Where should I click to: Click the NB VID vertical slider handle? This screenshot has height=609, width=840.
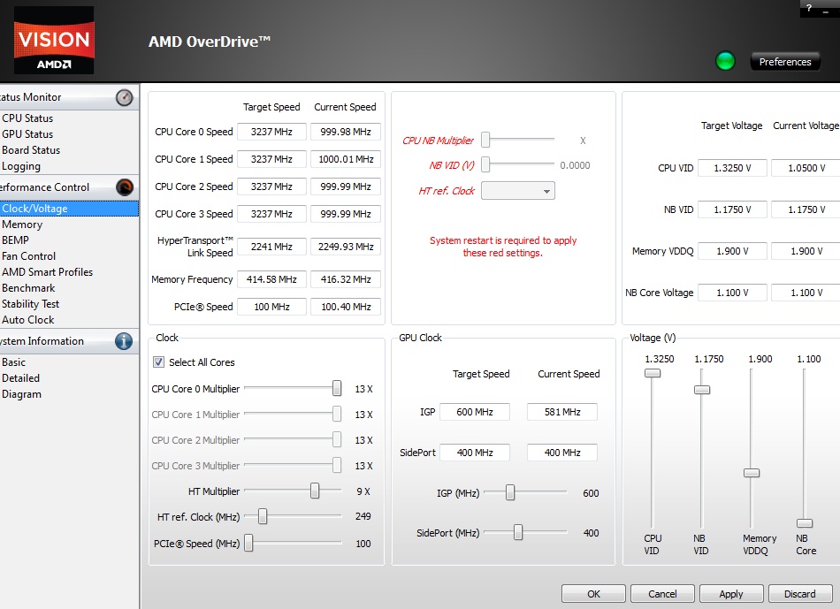[702, 390]
